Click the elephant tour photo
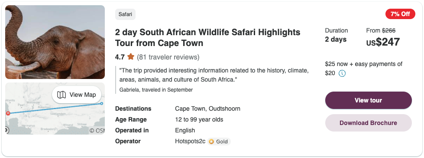The image size is (424, 158). pyautogui.click(x=55, y=42)
